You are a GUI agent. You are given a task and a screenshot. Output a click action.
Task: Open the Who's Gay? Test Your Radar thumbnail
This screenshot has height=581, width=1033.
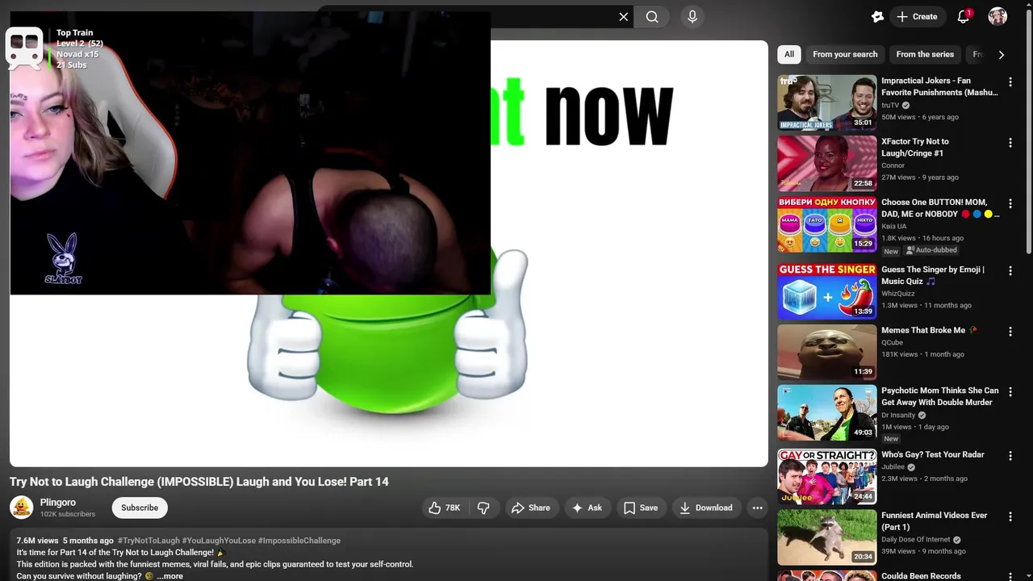click(826, 476)
